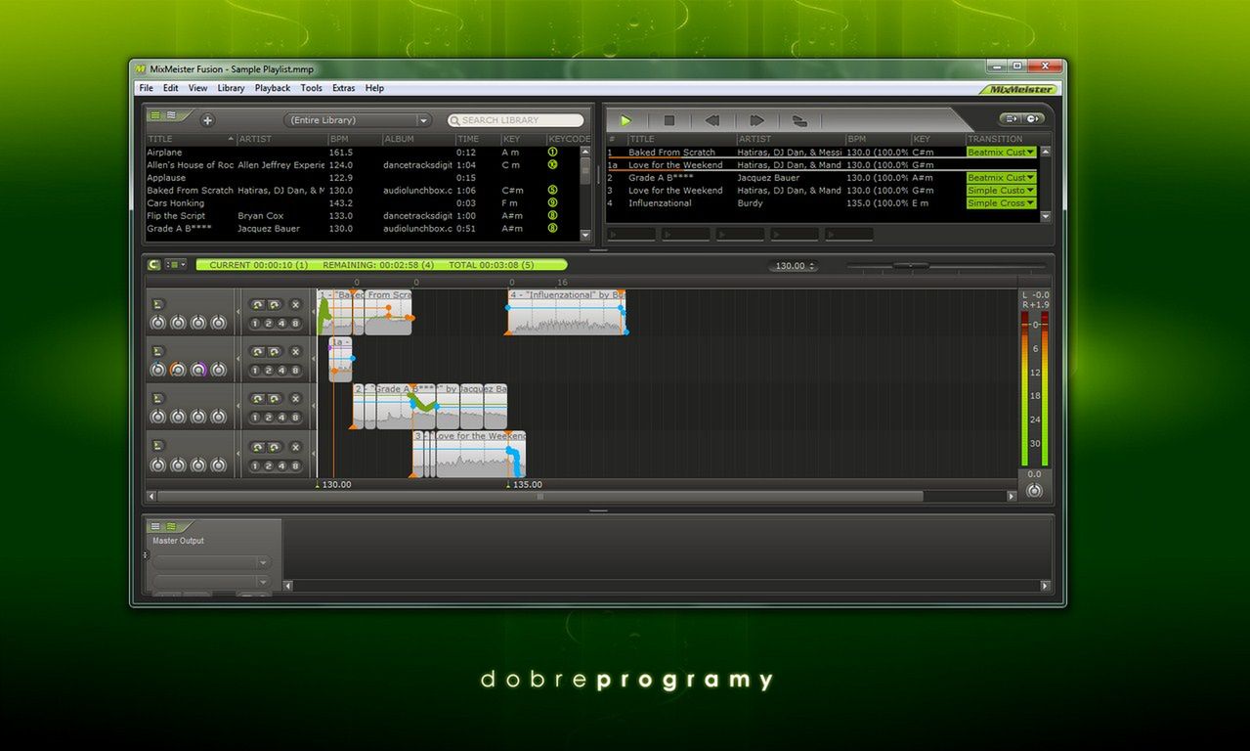Open the timeline view options dropdown
Viewport: 1250px width, 751px height.
[176, 264]
